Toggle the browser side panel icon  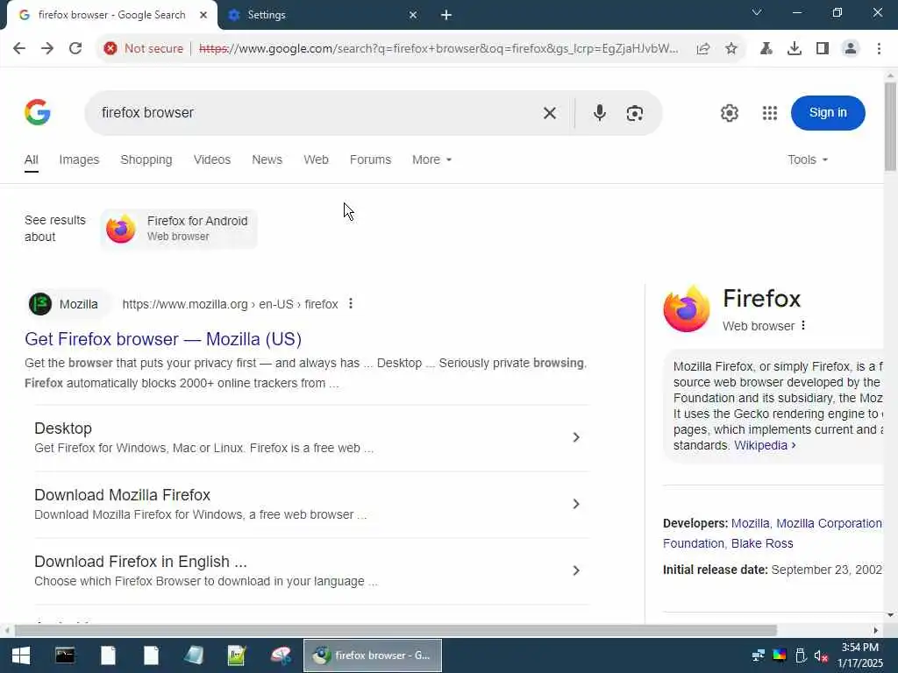(823, 49)
